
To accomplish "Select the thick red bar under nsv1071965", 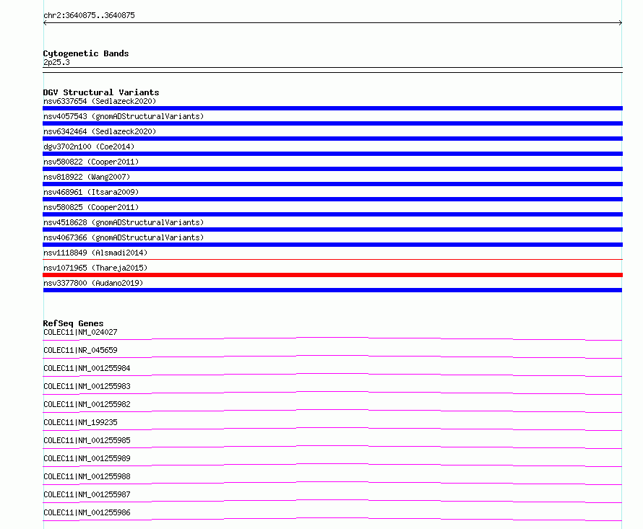I will click(332, 275).
